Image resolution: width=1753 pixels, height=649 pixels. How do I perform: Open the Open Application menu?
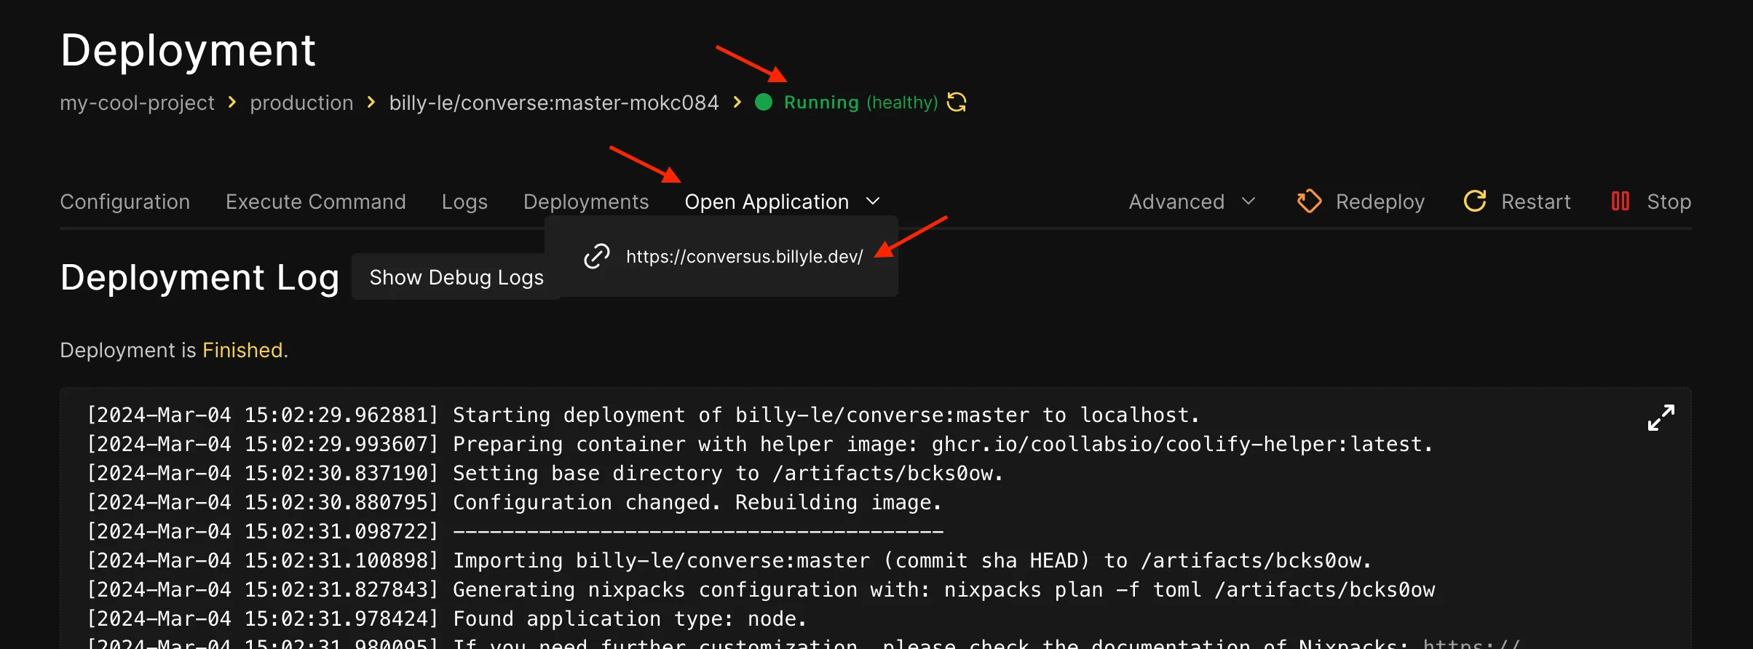767,202
